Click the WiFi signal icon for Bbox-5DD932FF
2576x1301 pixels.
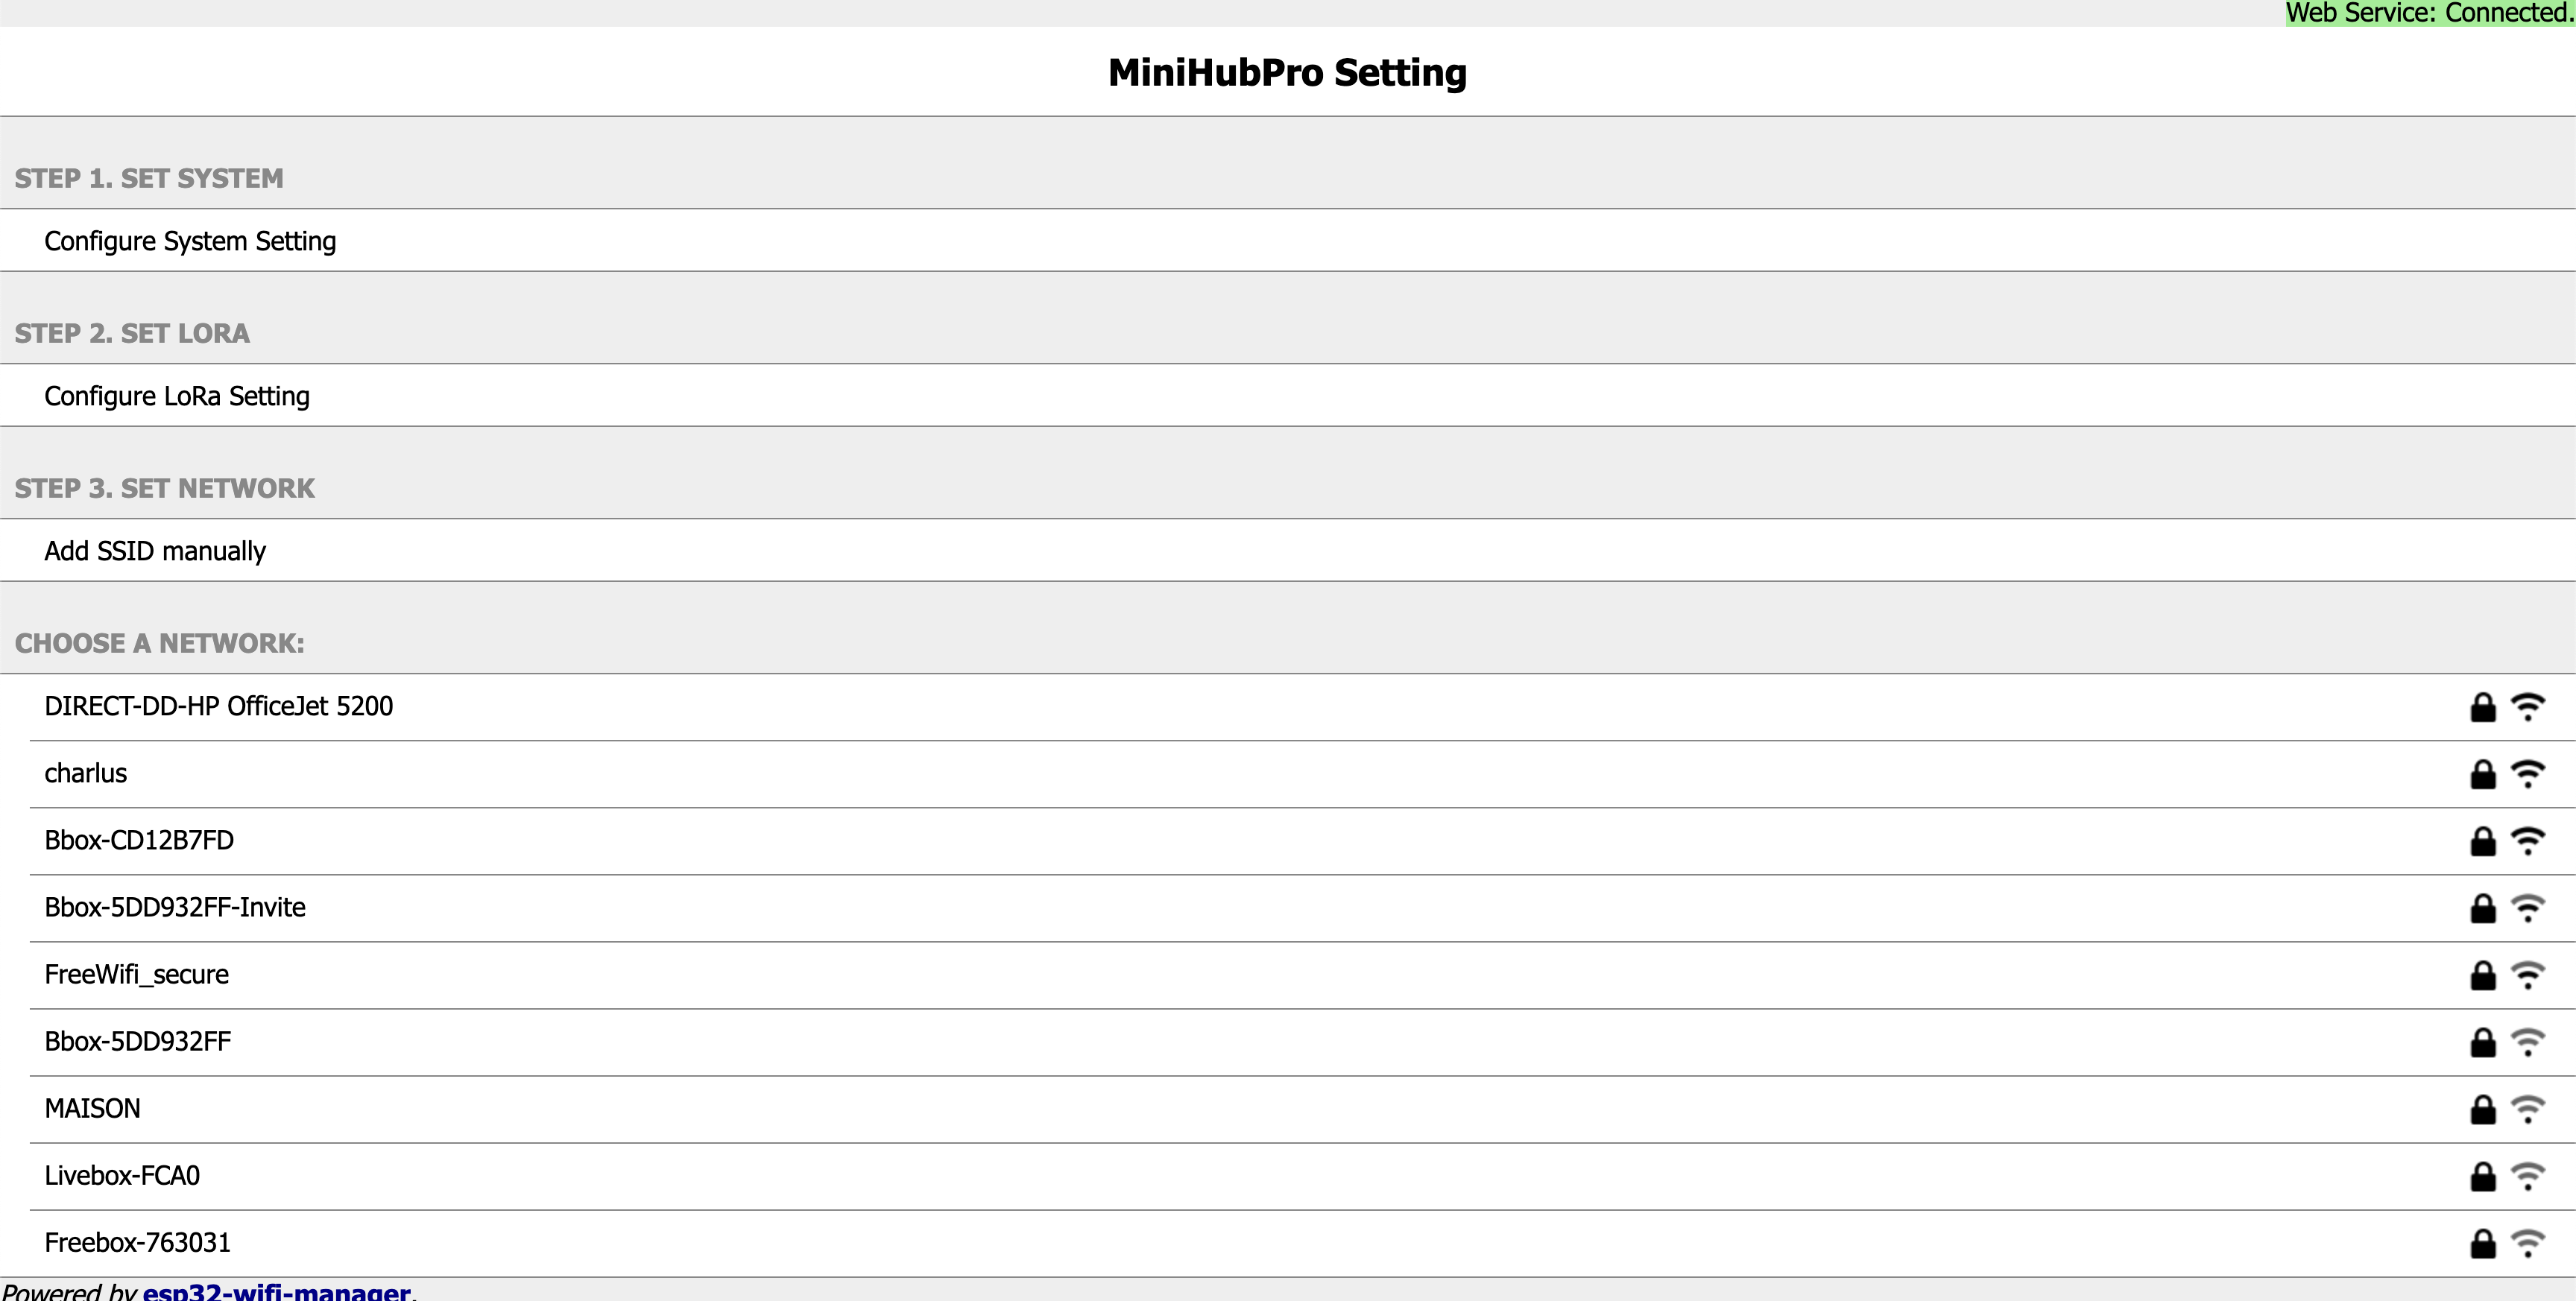tap(2527, 1042)
